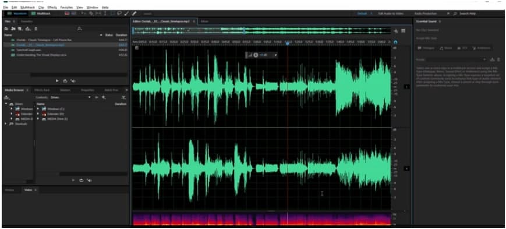The width and height of the screenshot is (506, 229).
Task: Select the Default workspace
Action: 362,13
